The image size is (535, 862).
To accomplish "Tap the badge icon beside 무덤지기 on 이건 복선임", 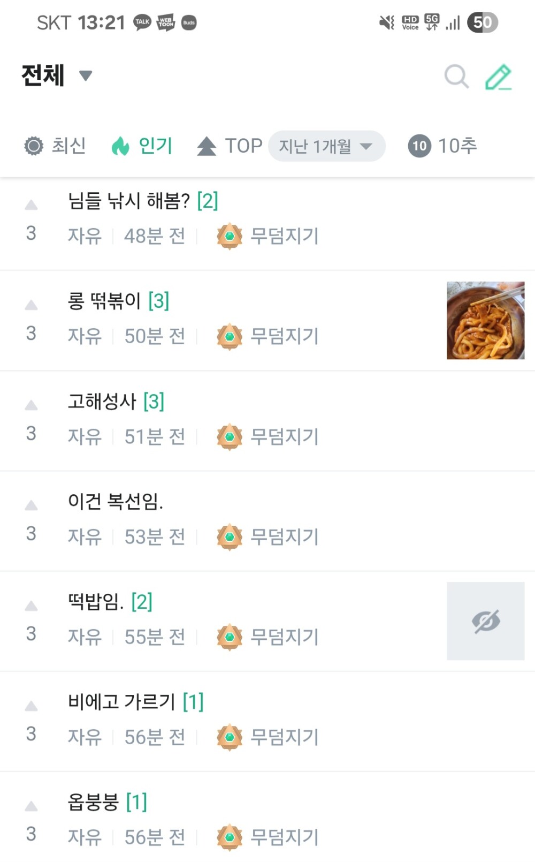I will coord(230,536).
